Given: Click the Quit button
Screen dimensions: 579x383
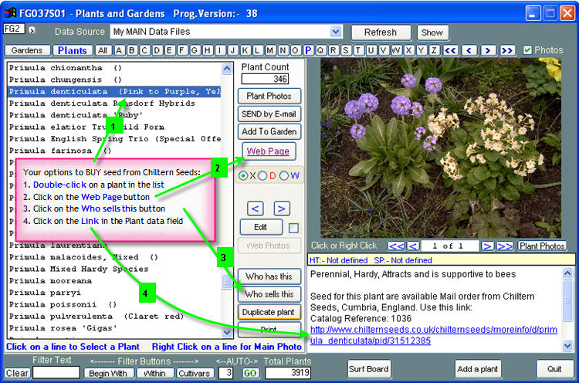Looking at the screenshot, I should click(x=554, y=369).
